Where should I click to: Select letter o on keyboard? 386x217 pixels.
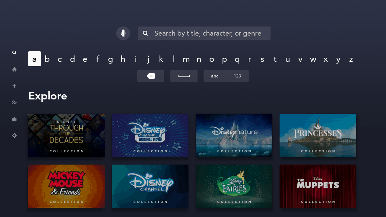point(212,59)
